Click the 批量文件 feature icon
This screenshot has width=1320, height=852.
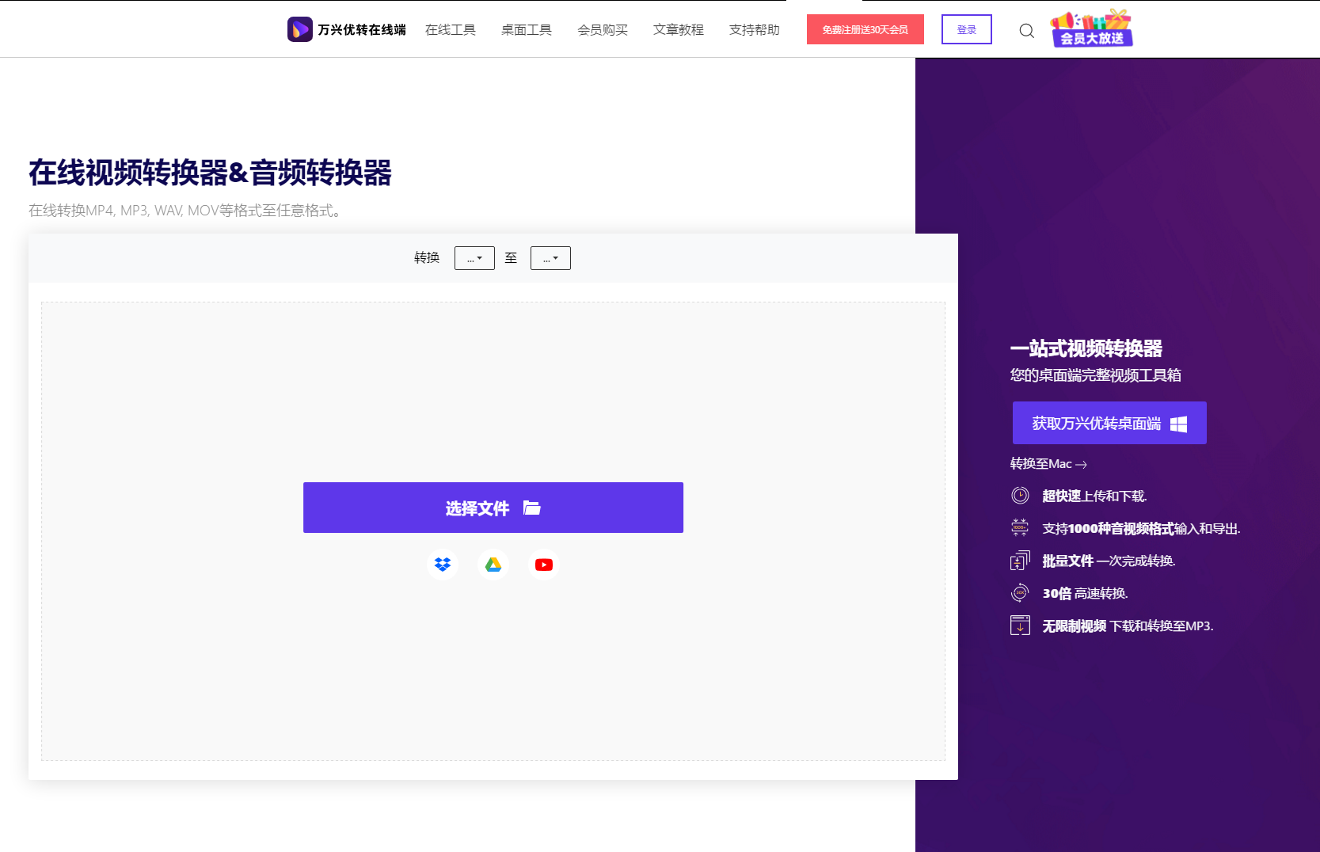tap(1020, 560)
